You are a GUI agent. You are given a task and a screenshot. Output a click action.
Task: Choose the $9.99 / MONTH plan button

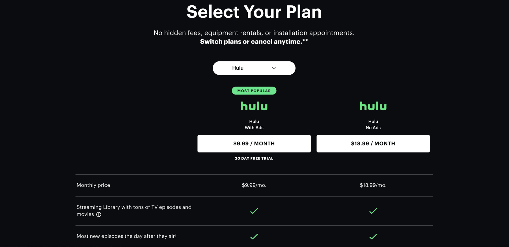254,144
